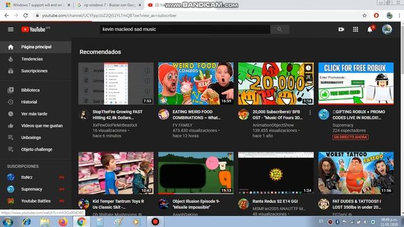Open Firefox from the taskbar

tap(63, 221)
